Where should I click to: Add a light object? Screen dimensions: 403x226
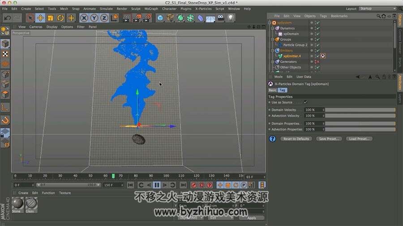point(231,18)
